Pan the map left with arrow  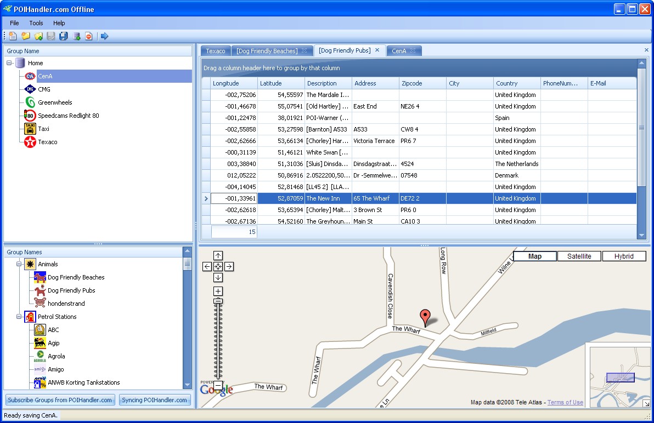click(x=207, y=266)
